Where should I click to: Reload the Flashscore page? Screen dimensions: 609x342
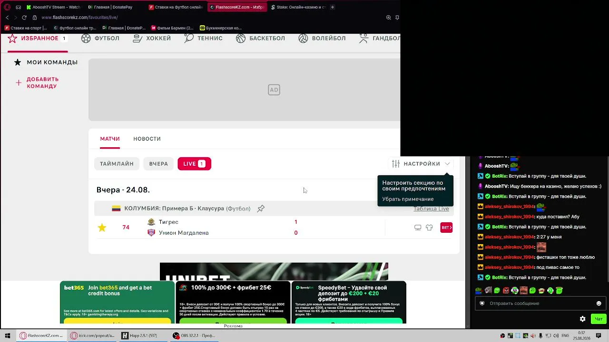point(24,18)
